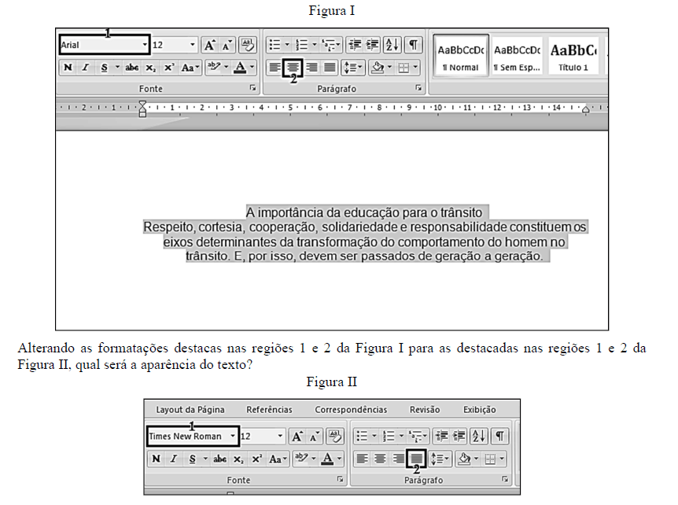Screen dimensions: 678x505
Task: Click the sort A-Z icon in Figura I
Action: pos(392,45)
